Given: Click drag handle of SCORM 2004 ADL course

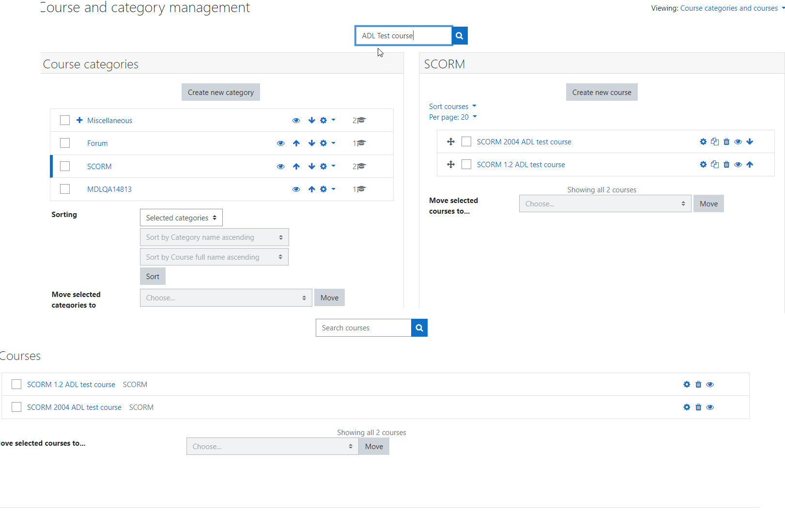Looking at the screenshot, I should [x=451, y=141].
